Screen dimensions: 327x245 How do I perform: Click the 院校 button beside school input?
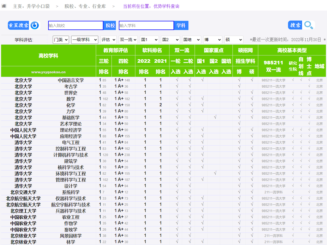point(110,25)
